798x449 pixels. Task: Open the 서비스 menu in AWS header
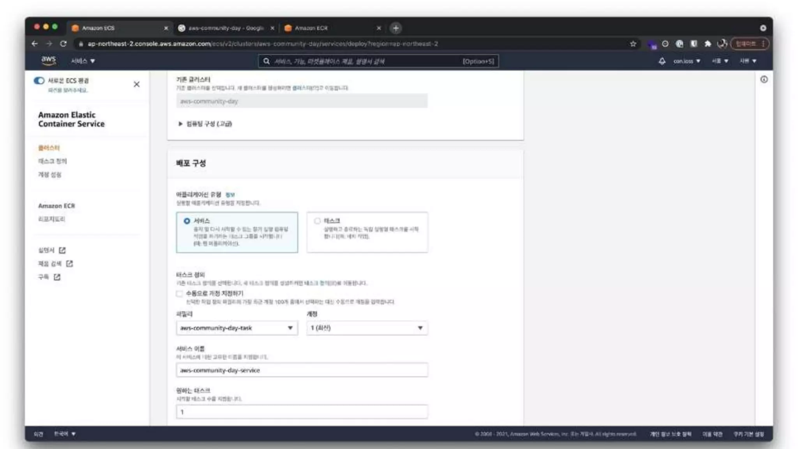83,61
